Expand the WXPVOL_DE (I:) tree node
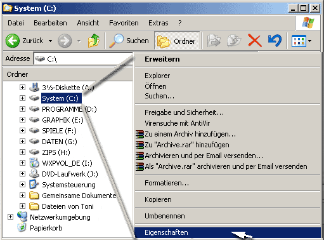Screen dimensions: 324x240 click(x=22, y=163)
